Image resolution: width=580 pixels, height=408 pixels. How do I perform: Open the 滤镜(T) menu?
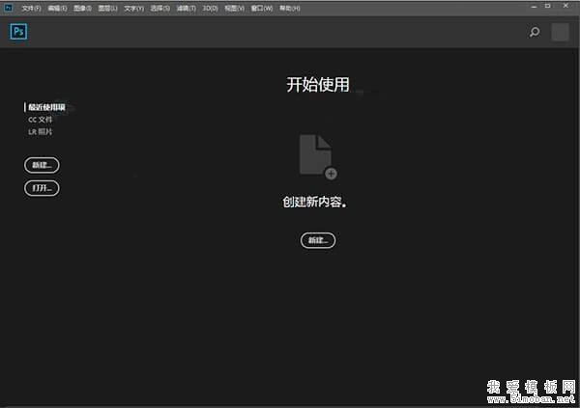pos(185,8)
